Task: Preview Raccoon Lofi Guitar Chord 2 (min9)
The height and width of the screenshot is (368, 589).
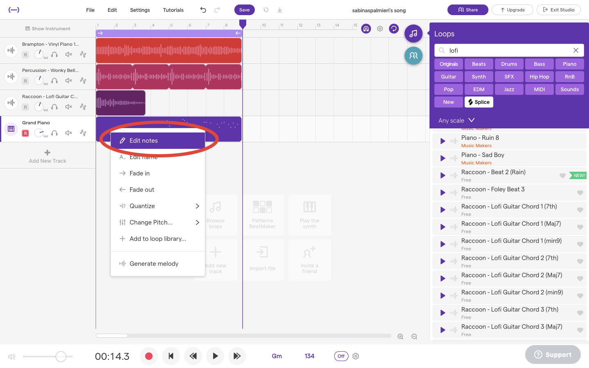Action: coord(443,296)
